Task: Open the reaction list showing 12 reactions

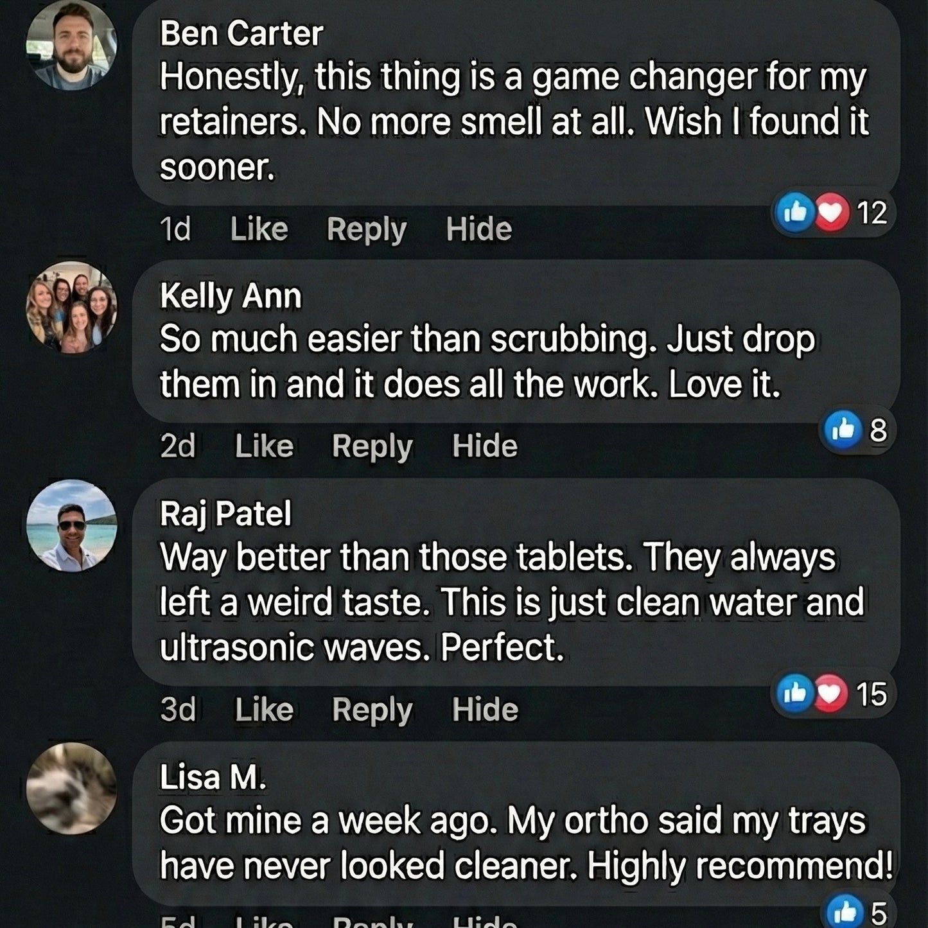Action: (870, 212)
